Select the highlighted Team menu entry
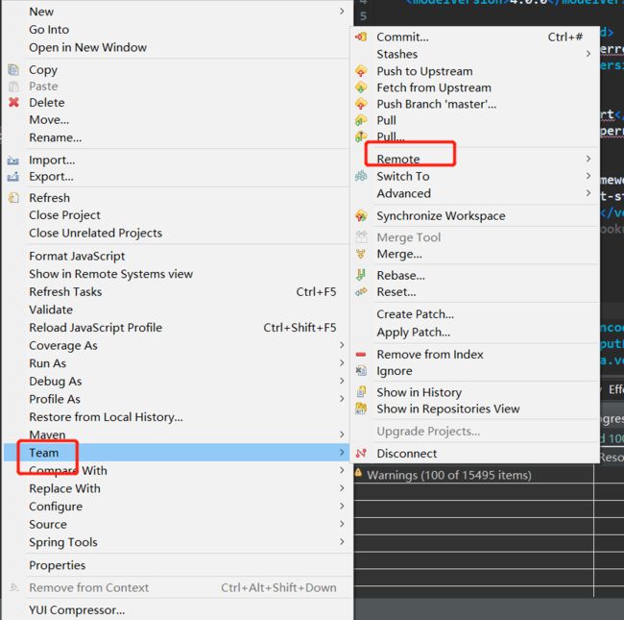The image size is (624, 620). click(x=177, y=453)
